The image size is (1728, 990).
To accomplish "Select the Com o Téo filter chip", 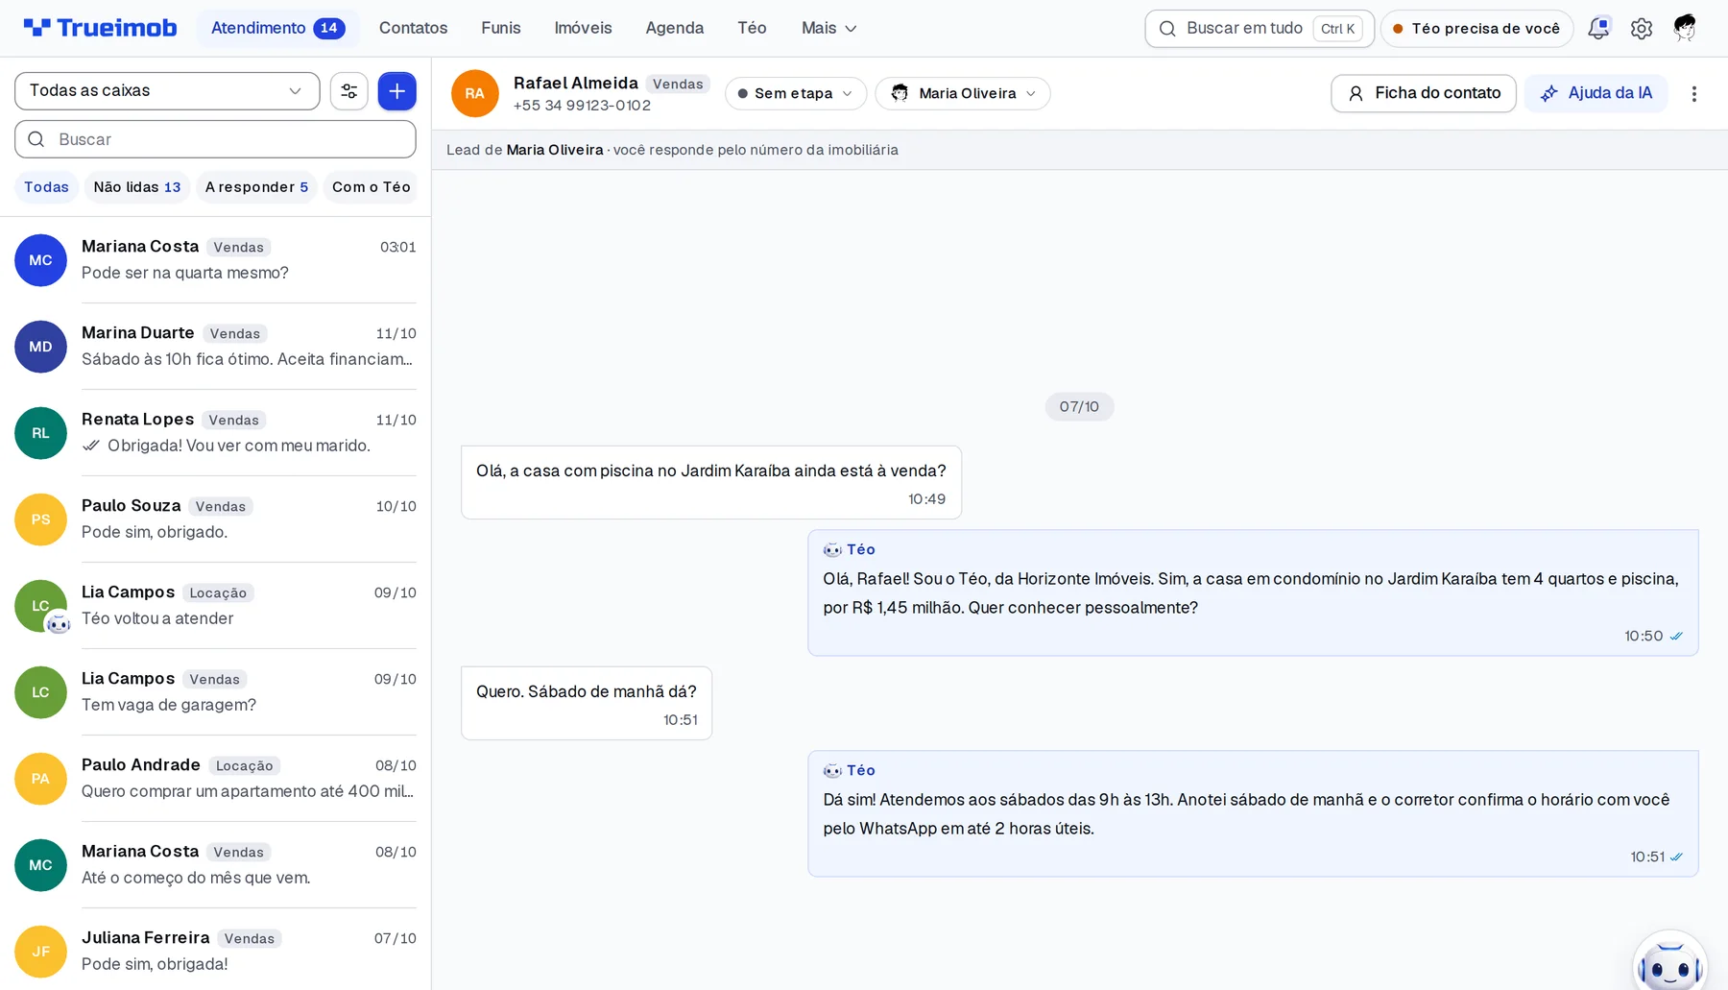I will point(372,187).
